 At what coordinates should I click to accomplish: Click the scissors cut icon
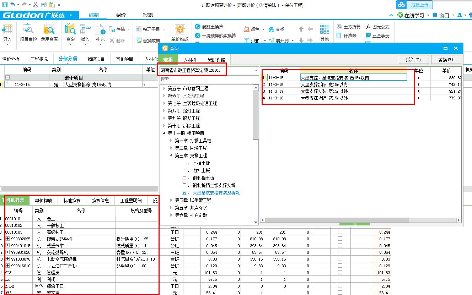pyautogui.click(x=36, y=5)
